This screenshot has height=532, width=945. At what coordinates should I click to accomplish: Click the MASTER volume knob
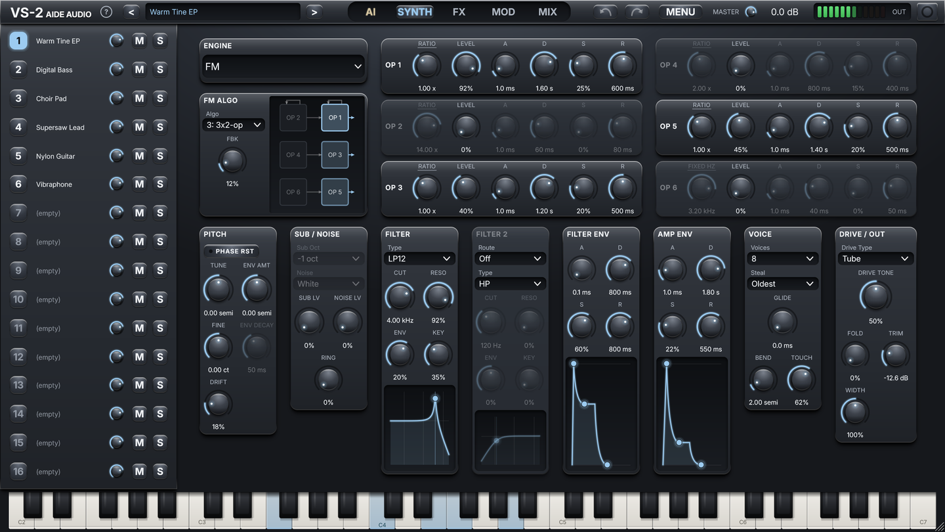751,12
